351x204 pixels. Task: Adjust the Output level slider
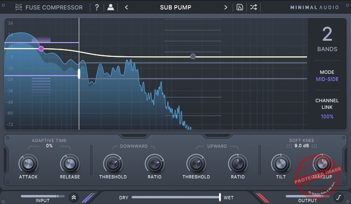307,196
